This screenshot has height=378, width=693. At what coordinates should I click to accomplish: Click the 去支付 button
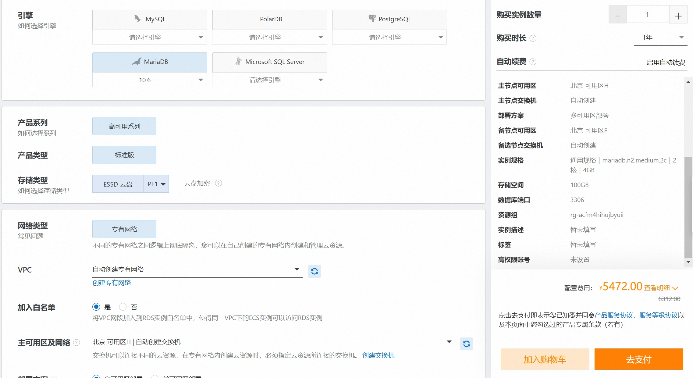(638, 359)
